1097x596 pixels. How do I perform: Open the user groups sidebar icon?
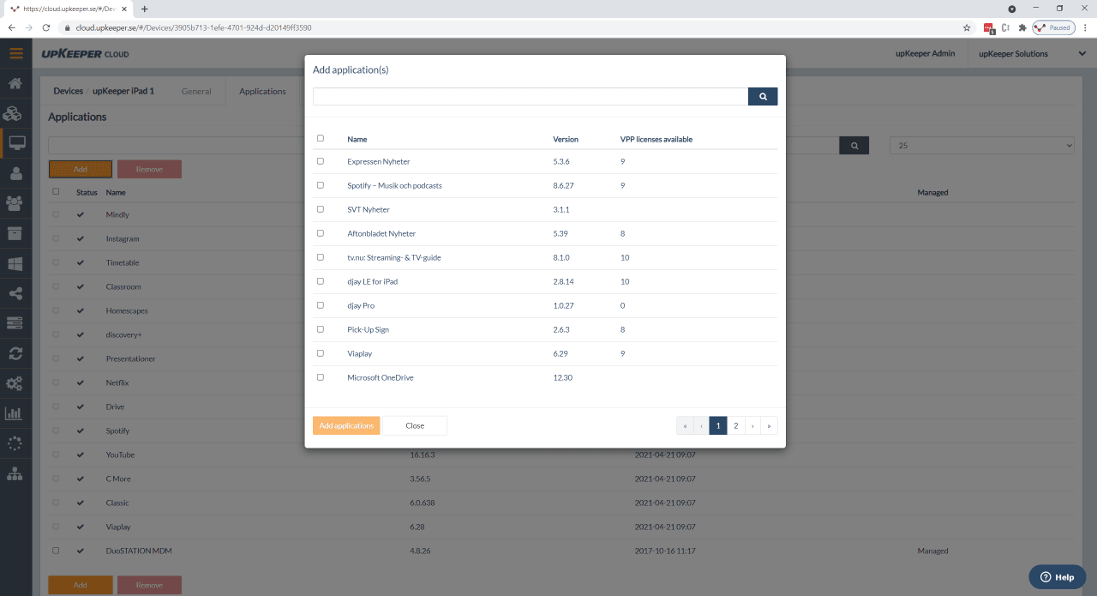coord(15,203)
